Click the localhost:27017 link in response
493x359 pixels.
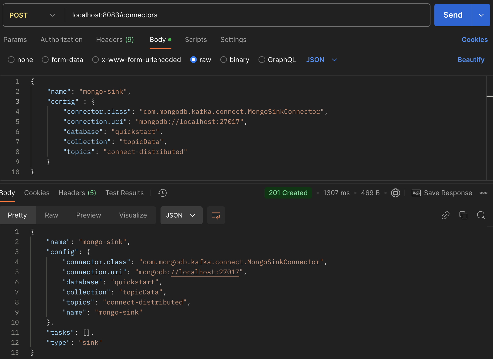coord(205,272)
